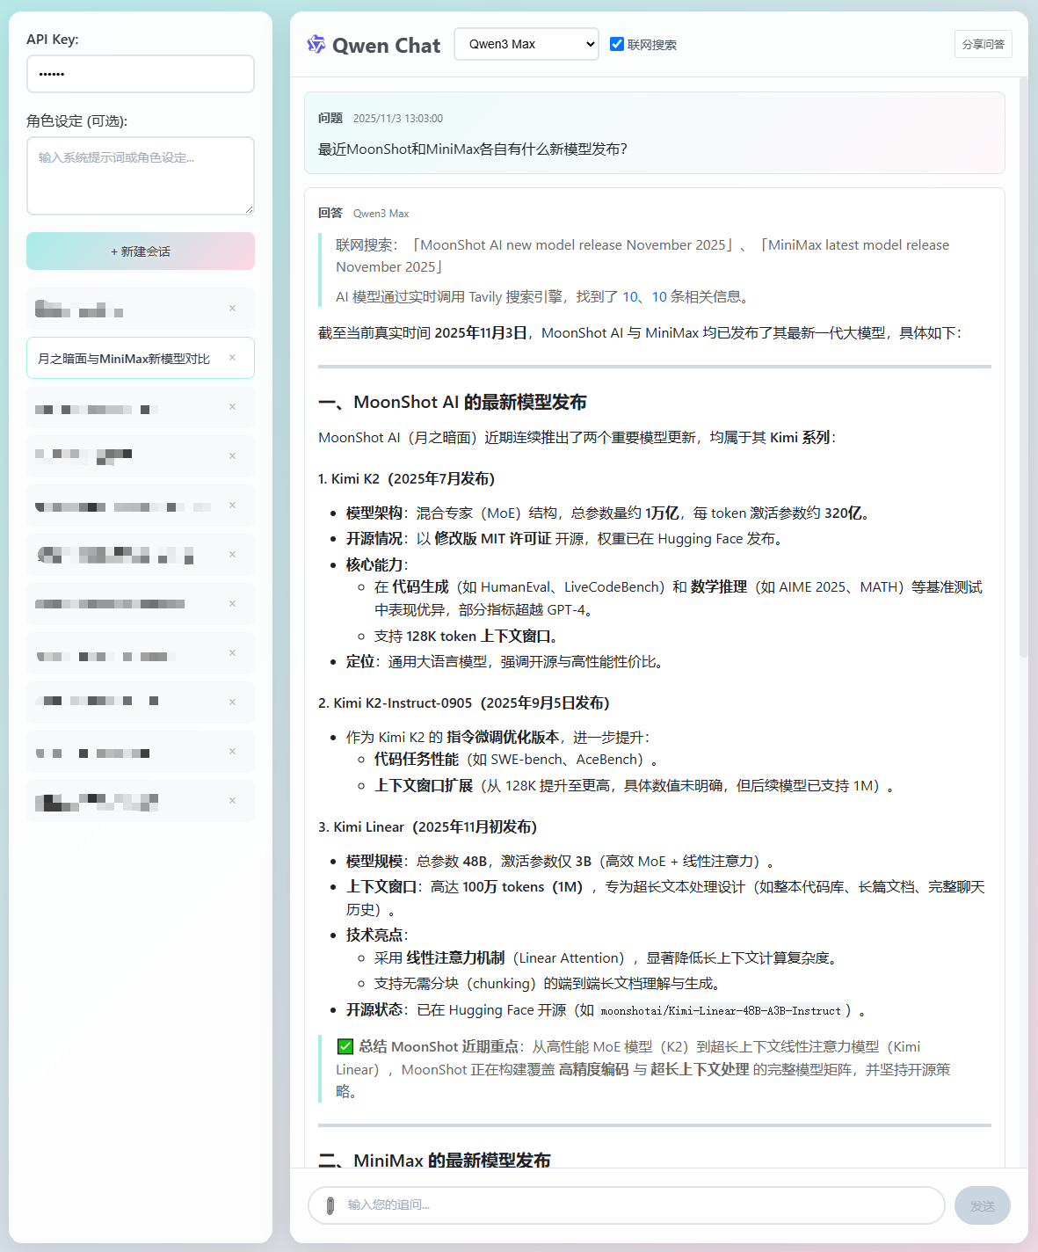Click the Qwen Chat logo icon
1038x1252 pixels.
(316, 44)
